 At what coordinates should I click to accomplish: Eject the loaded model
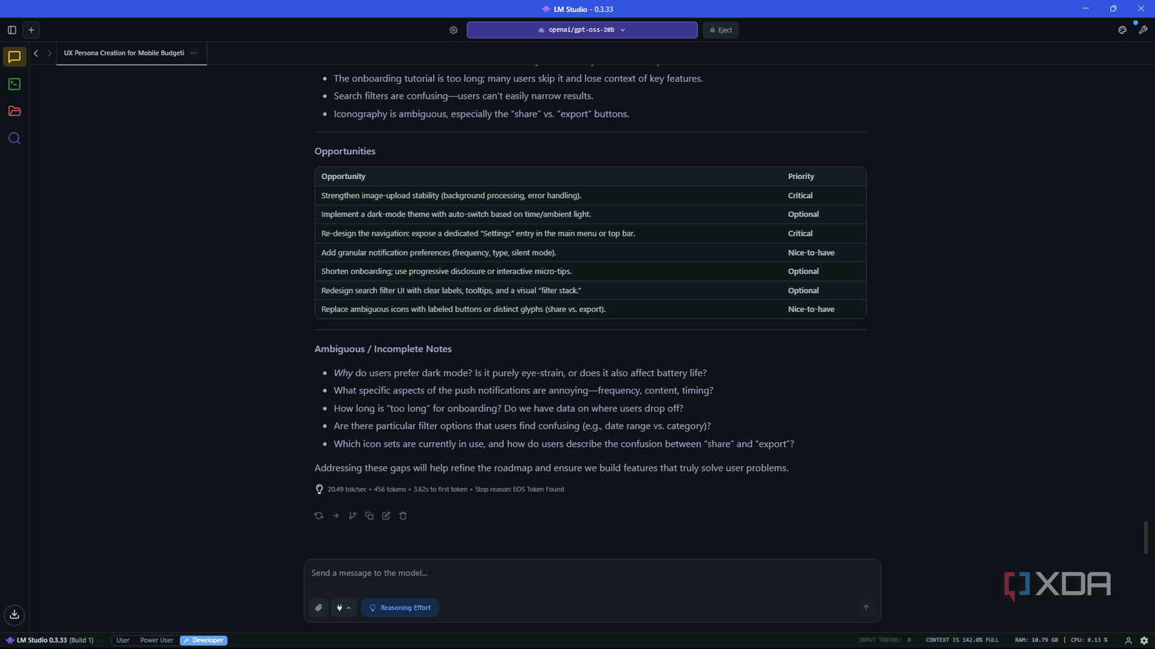click(x=720, y=30)
